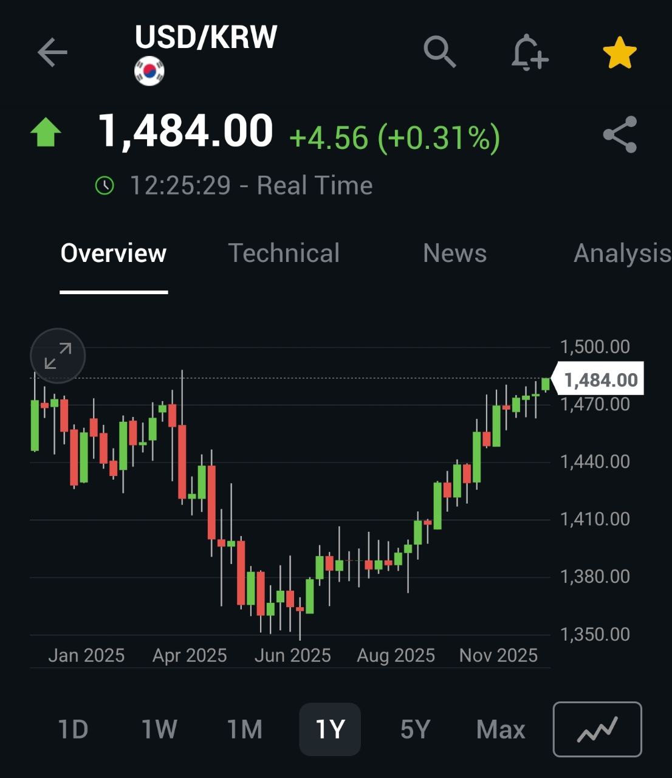Switch chart type via line chart icon
The image size is (672, 778).
(597, 729)
